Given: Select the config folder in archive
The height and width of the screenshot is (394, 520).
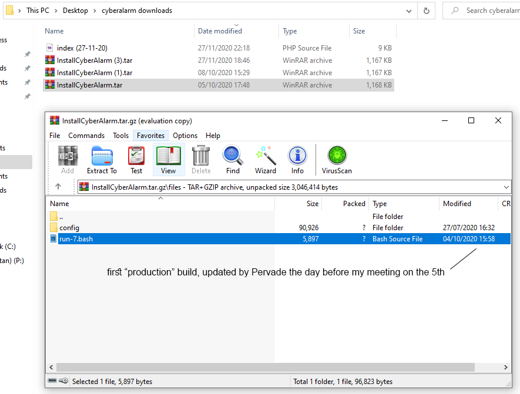Looking at the screenshot, I should 69,228.
